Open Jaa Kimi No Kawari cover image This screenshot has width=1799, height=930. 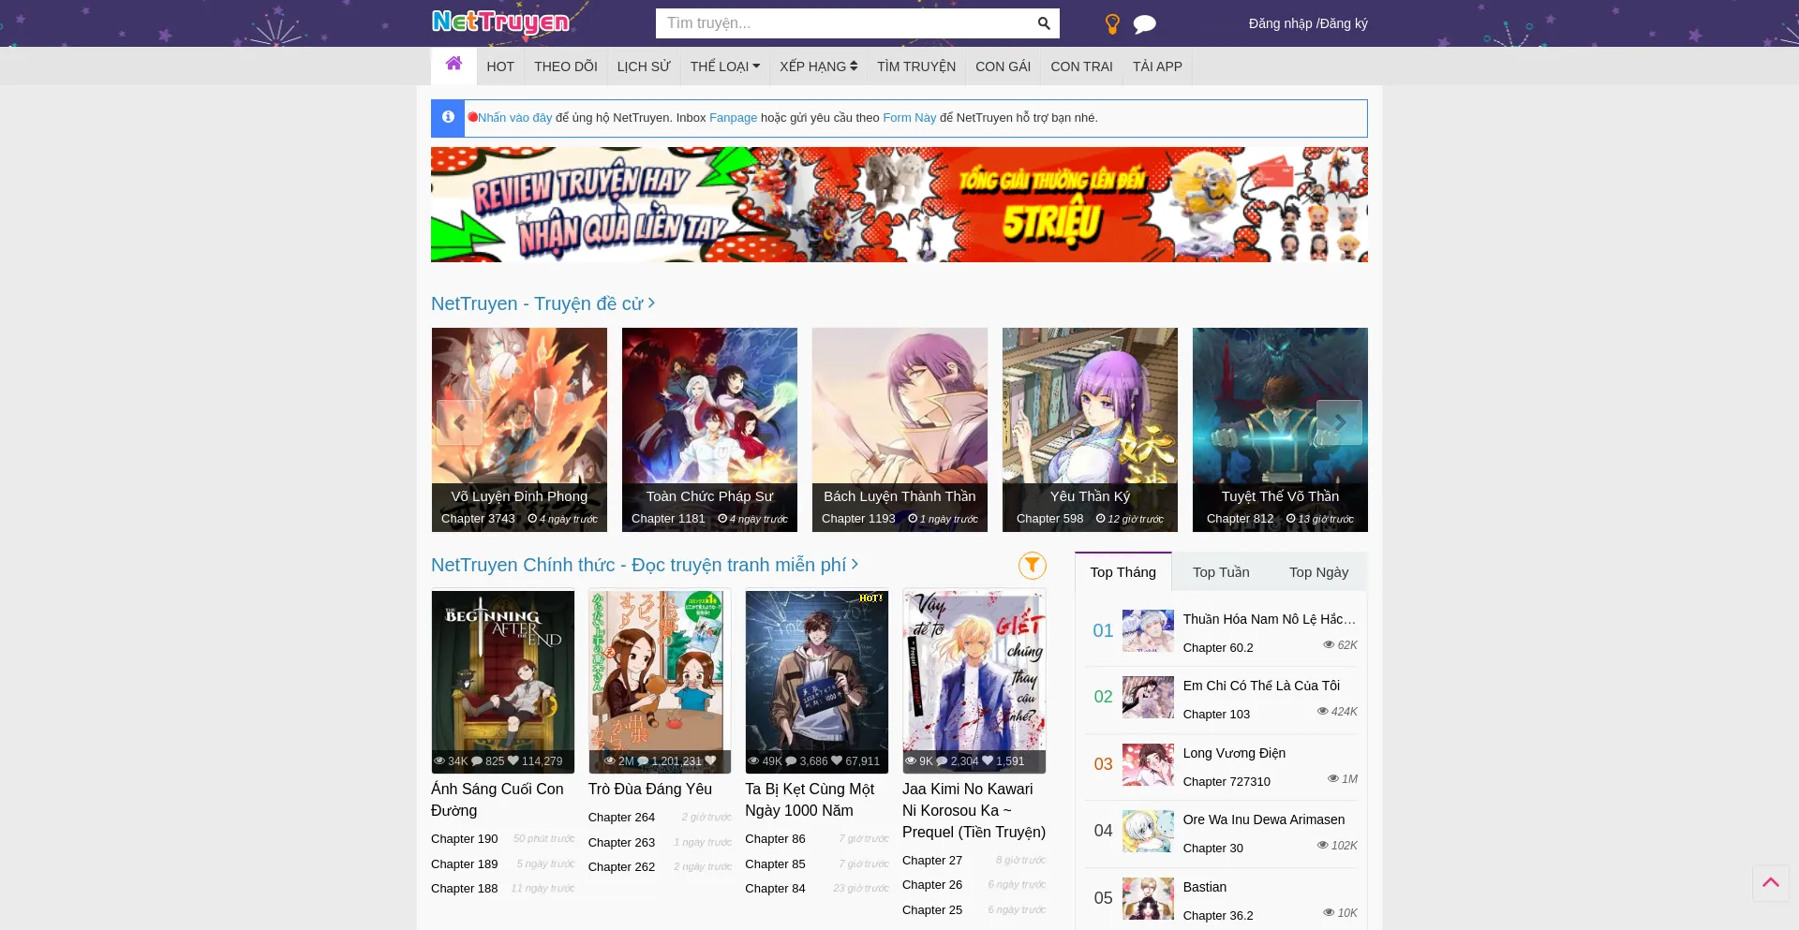974,681
